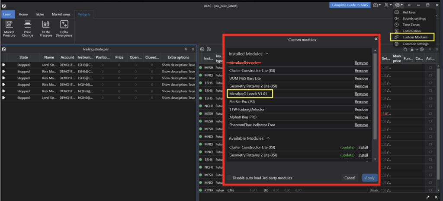This screenshot has width=443, height=201.
Task: Open the Price Change widget
Action: point(27,29)
